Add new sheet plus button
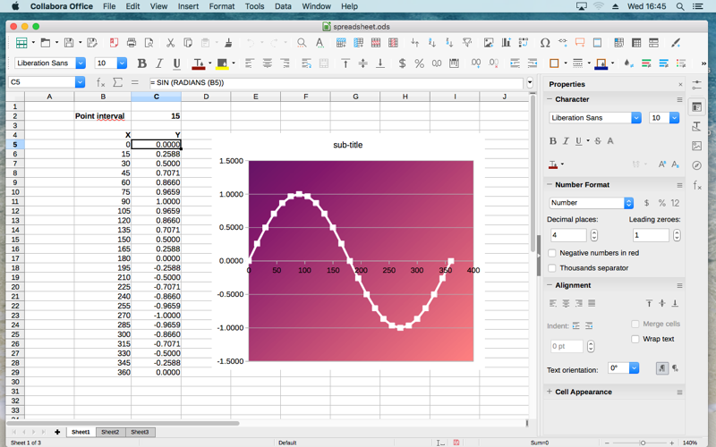The width and height of the screenshot is (716, 447). pos(57,432)
